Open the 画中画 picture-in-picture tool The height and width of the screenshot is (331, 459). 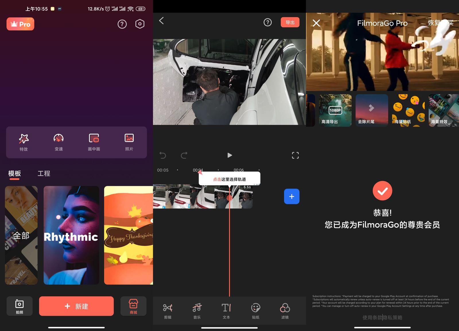click(x=94, y=142)
